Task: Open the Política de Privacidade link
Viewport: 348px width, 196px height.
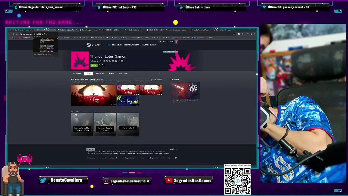Action: click(x=119, y=153)
